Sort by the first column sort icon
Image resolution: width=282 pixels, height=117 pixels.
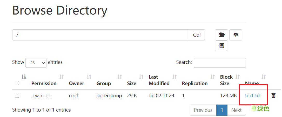[24, 77]
